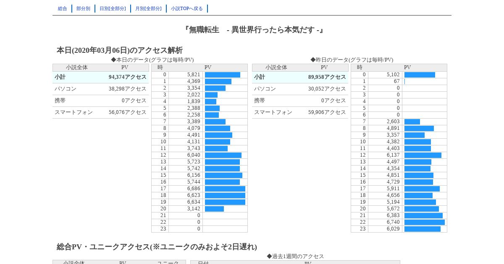
Task: Click today's PV value 3,142
Action: click(x=194, y=209)
